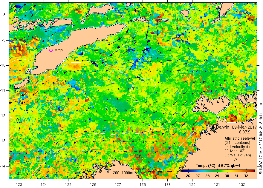
Task: Click the velocity scale reference arrow
Action: (233, 159)
